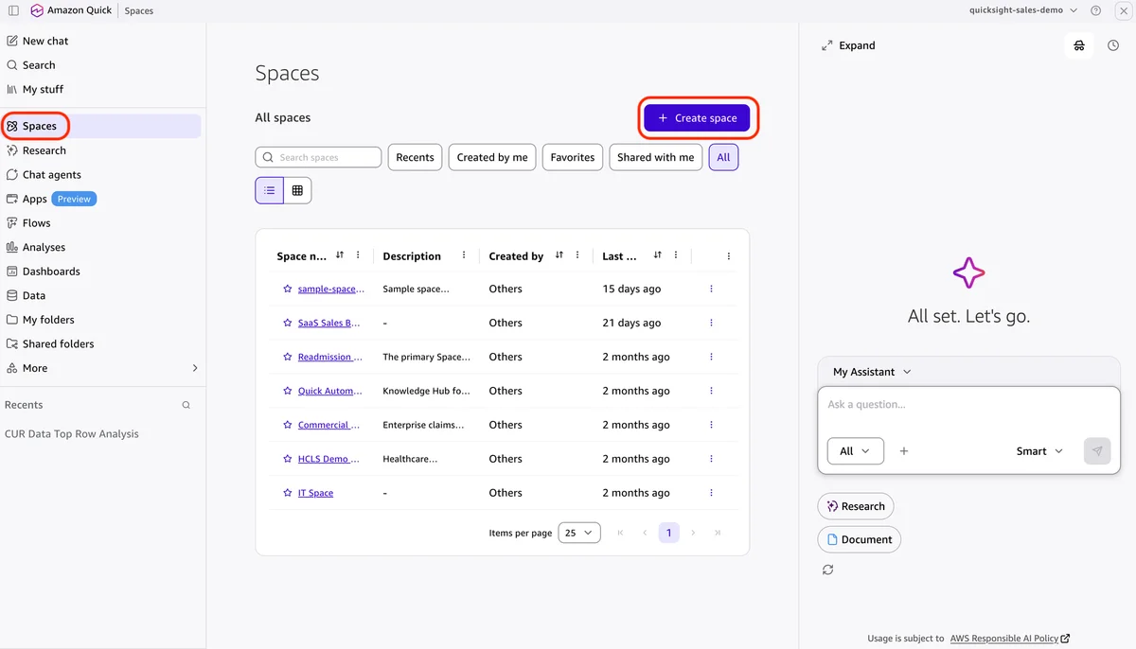Filter by Recents
This screenshot has height=649, width=1136.
(x=415, y=157)
